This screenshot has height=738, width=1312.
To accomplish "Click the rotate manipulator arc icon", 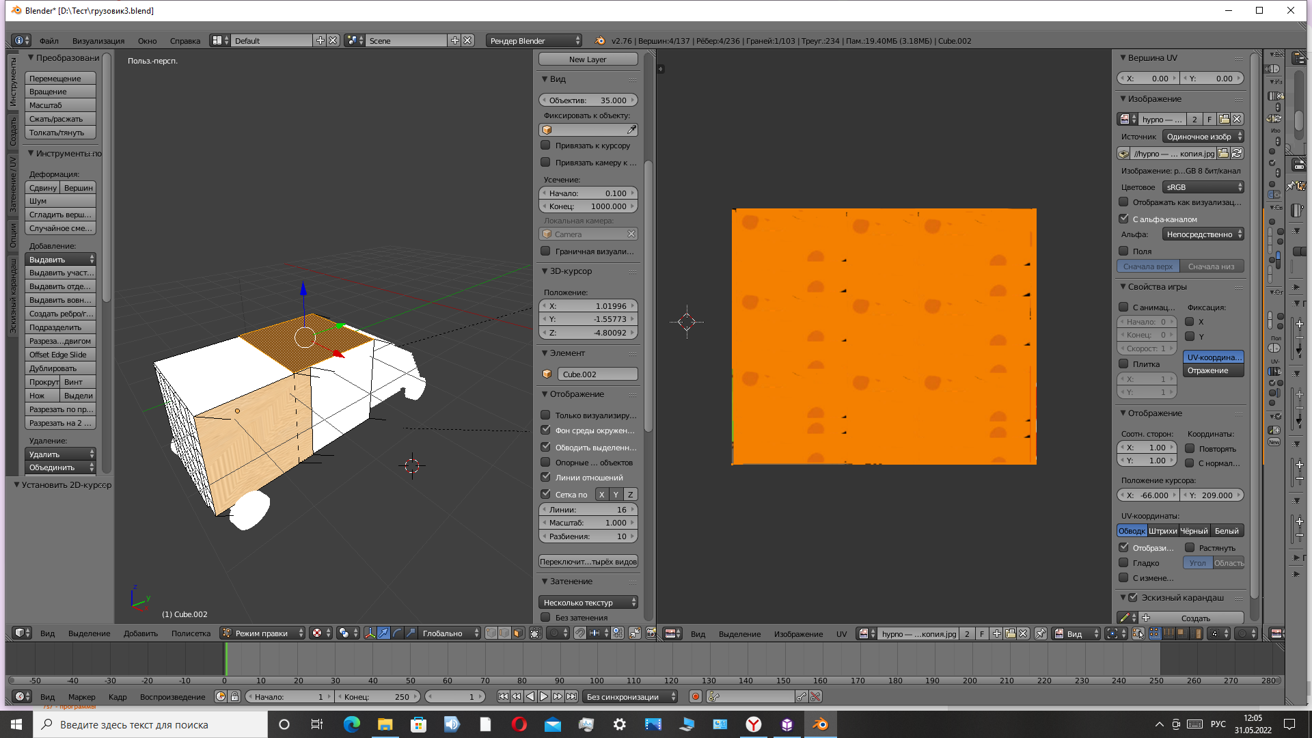I will click(397, 633).
